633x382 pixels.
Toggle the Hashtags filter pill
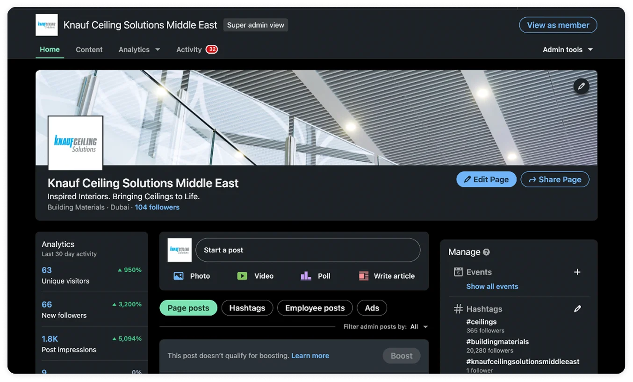click(x=247, y=308)
